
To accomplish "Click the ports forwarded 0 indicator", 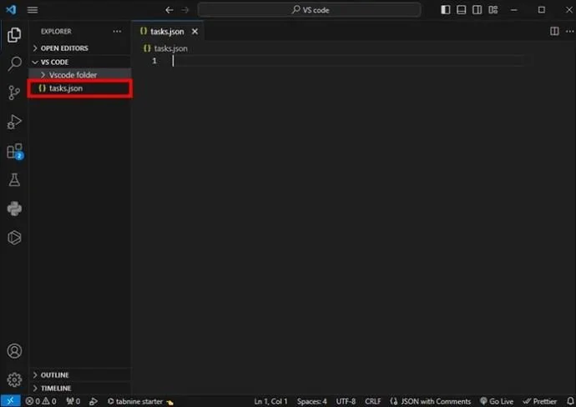I will coord(73,401).
